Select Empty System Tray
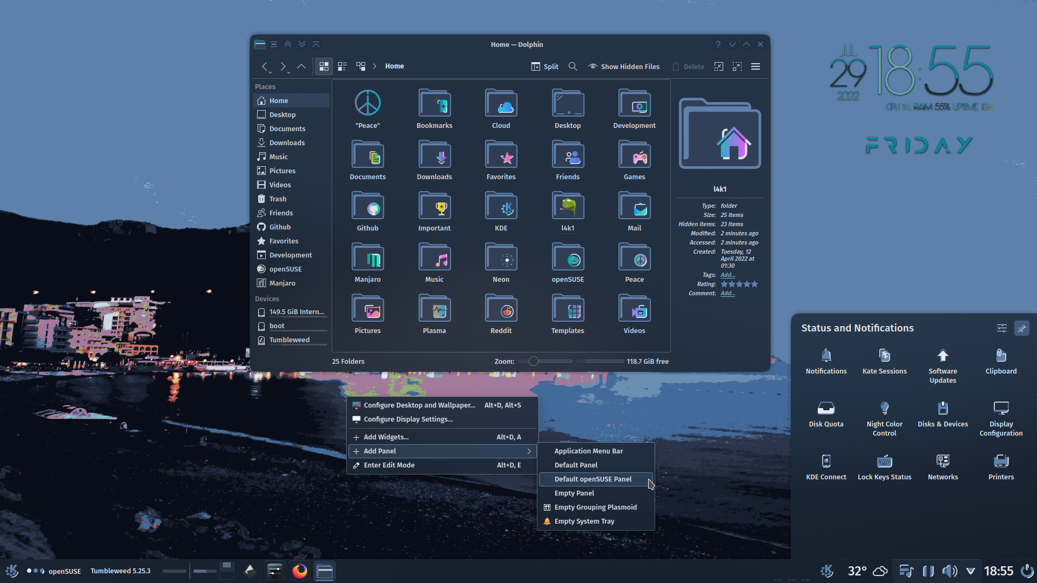The image size is (1037, 583). pyautogui.click(x=596, y=521)
